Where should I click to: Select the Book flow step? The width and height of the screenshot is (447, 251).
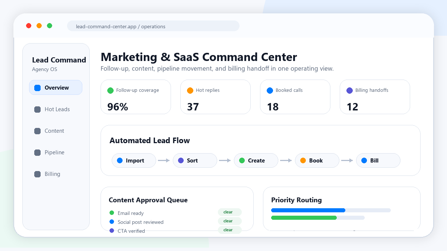click(317, 161)
